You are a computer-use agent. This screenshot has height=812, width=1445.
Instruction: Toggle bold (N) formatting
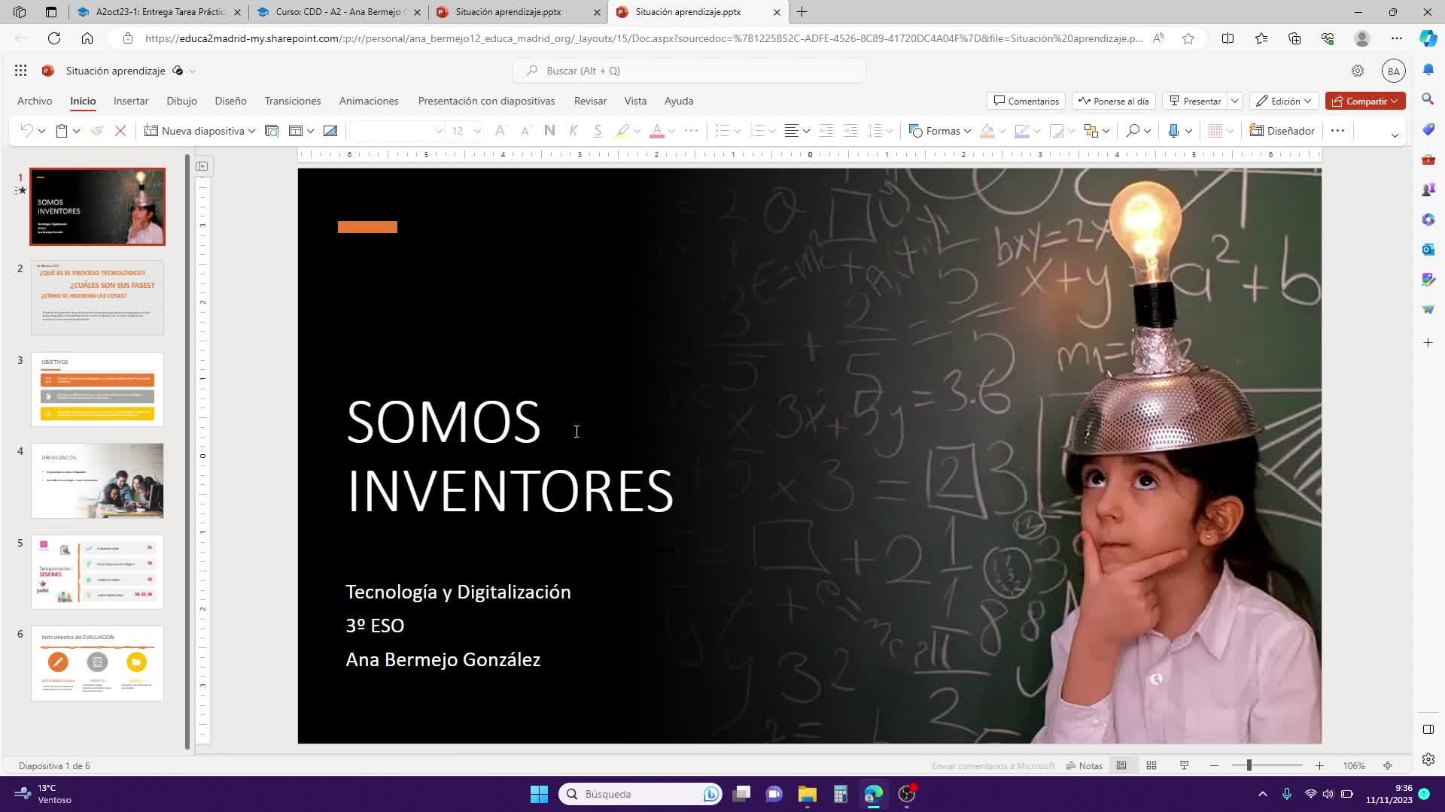(x=549, y=131)
